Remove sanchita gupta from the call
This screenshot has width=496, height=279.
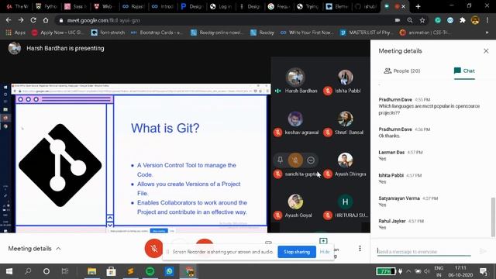(x=311, y=160)
